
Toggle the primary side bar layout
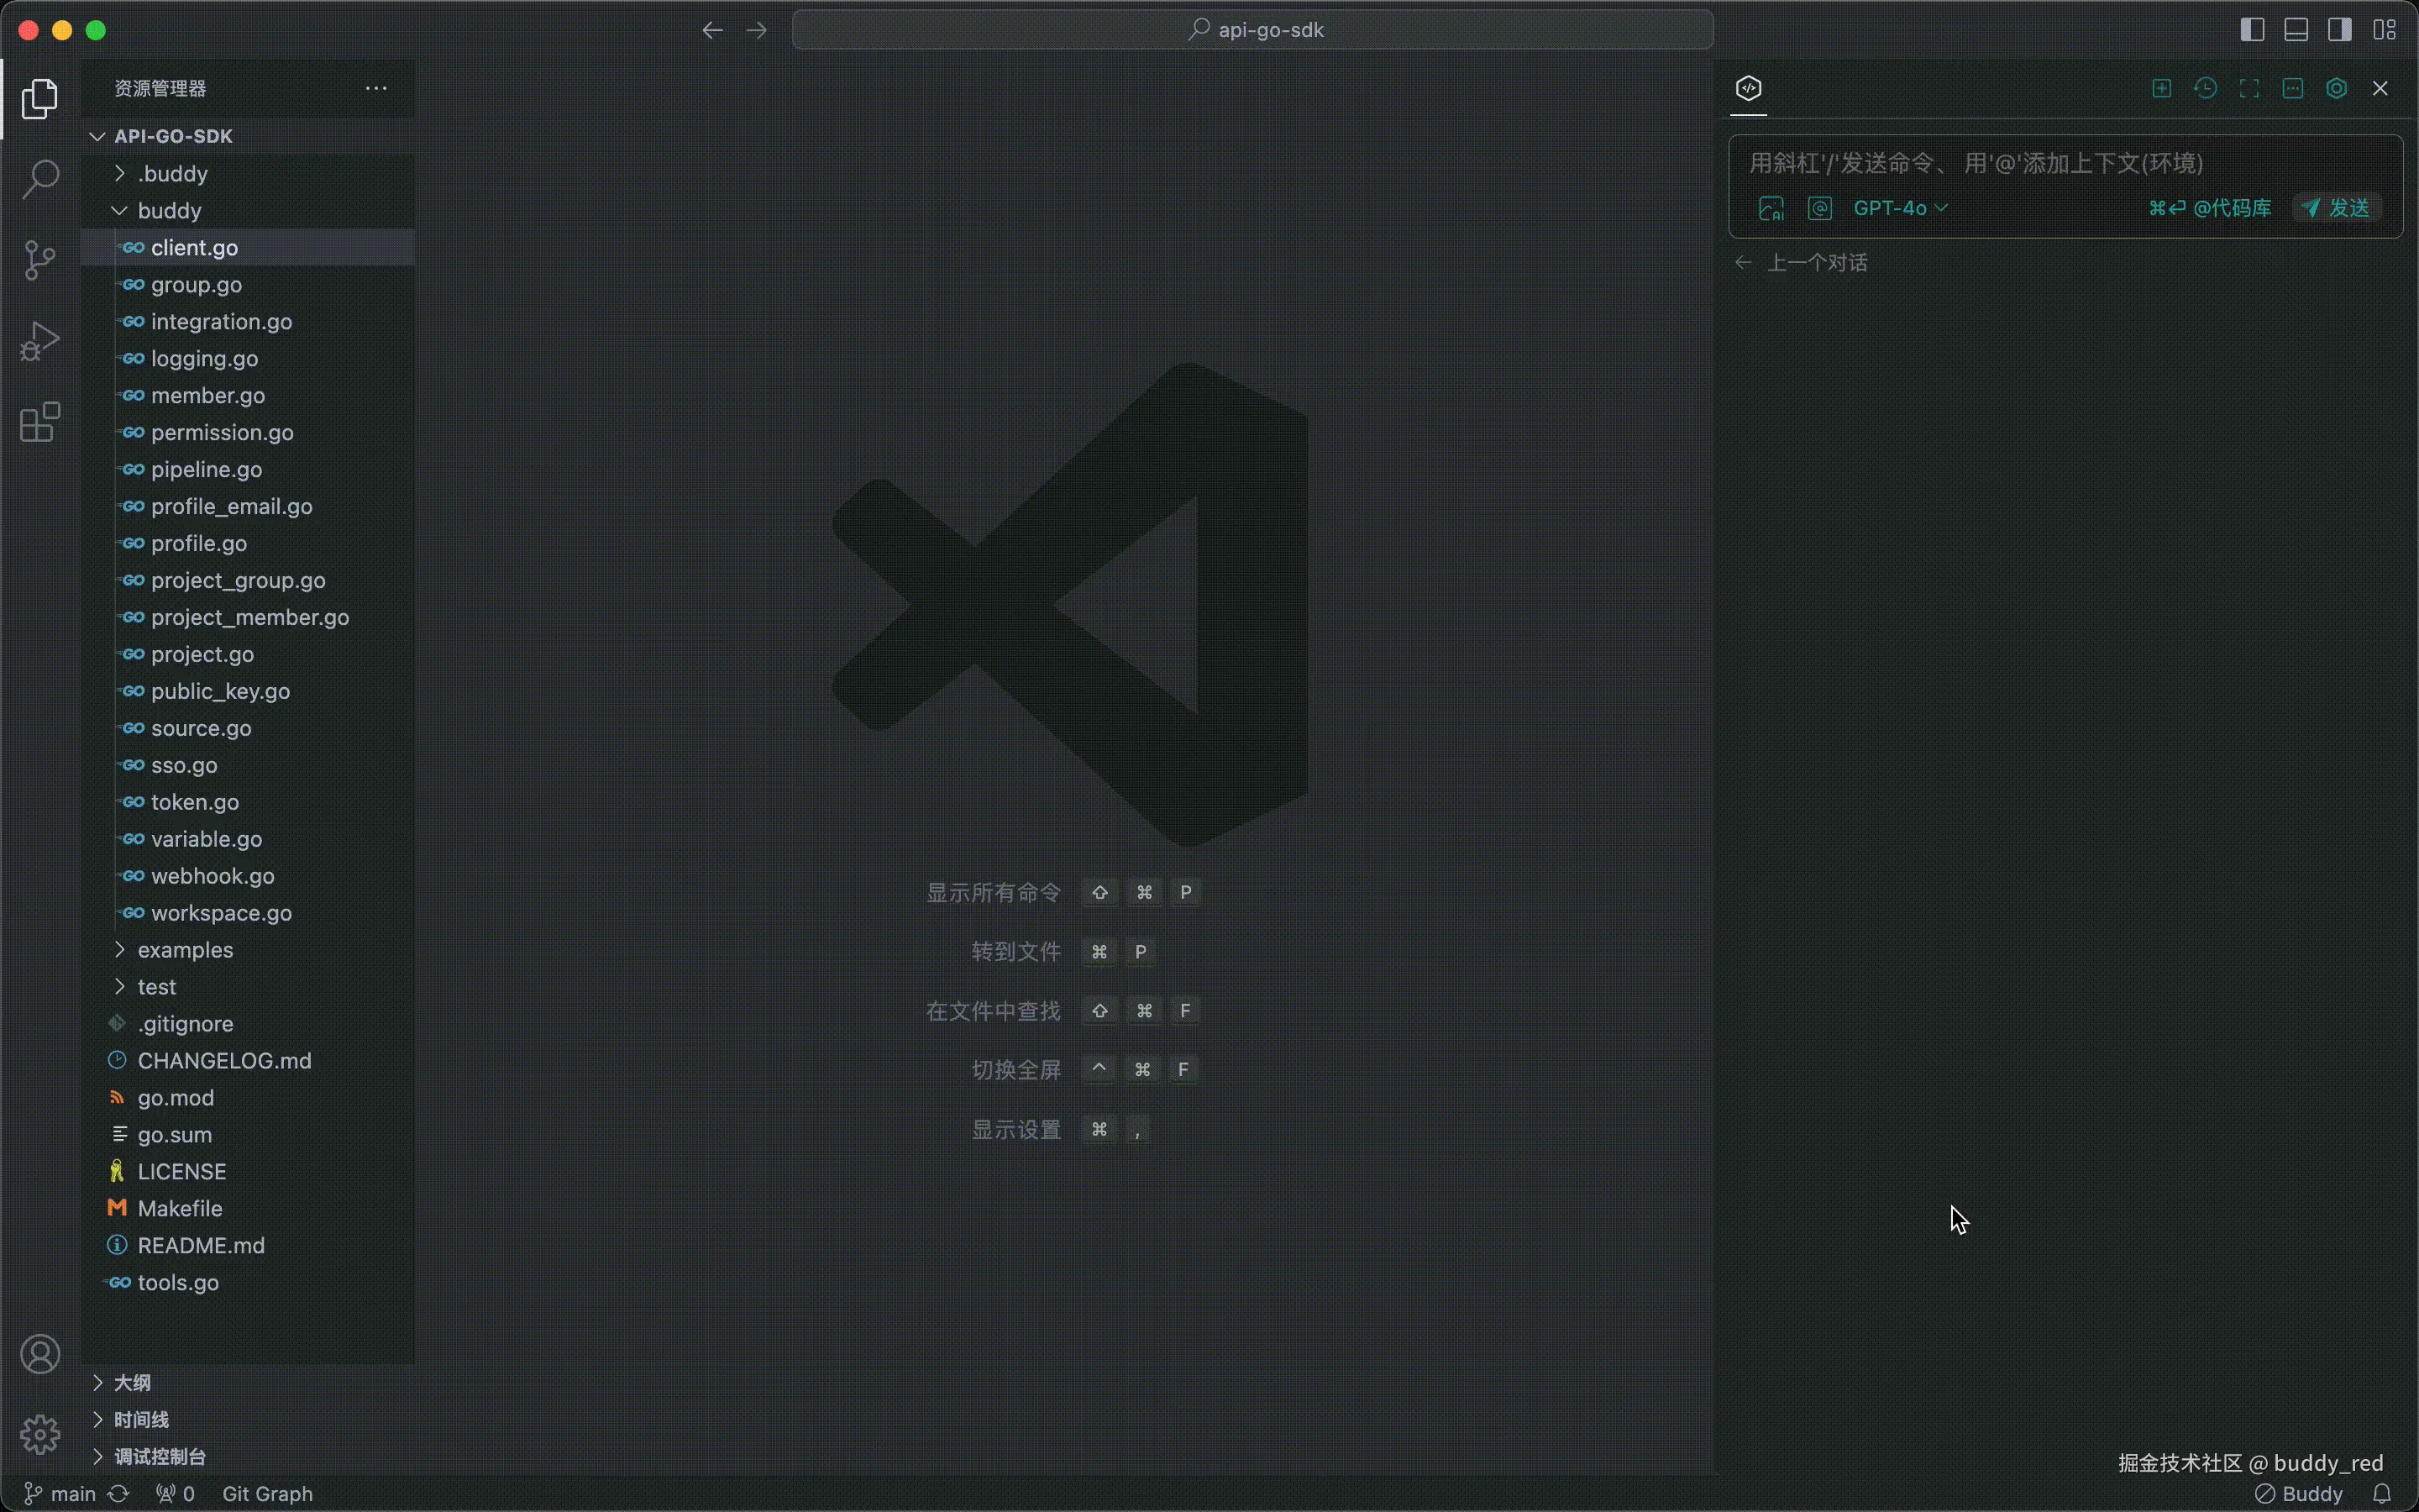(x=2252, y=30)
